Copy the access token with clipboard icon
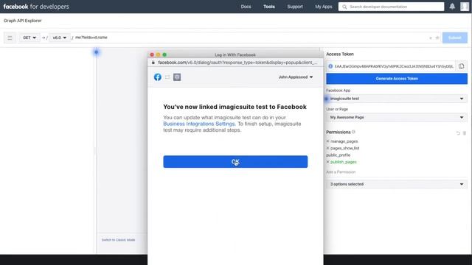The height and width of the screenshot is (265, 472). coord(462,66)
